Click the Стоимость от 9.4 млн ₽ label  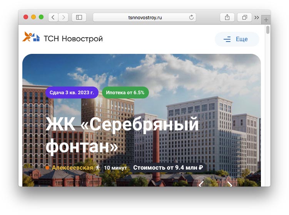pos(168,167)
